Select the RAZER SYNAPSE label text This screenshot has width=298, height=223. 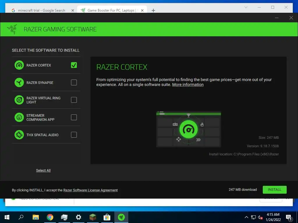(x=40, y=83)
